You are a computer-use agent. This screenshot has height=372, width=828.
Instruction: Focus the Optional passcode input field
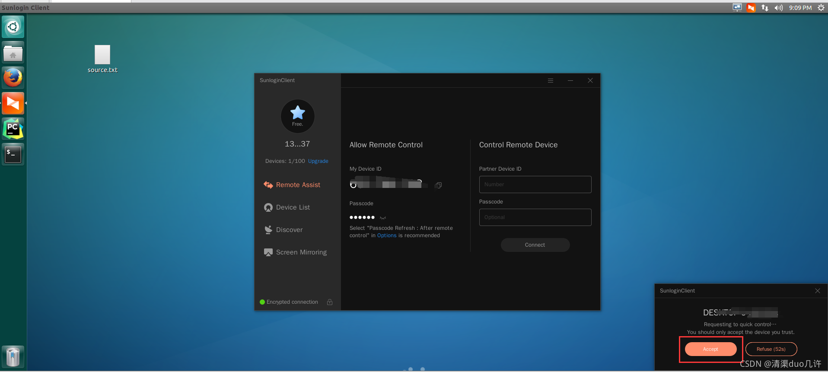coord(535,217)
